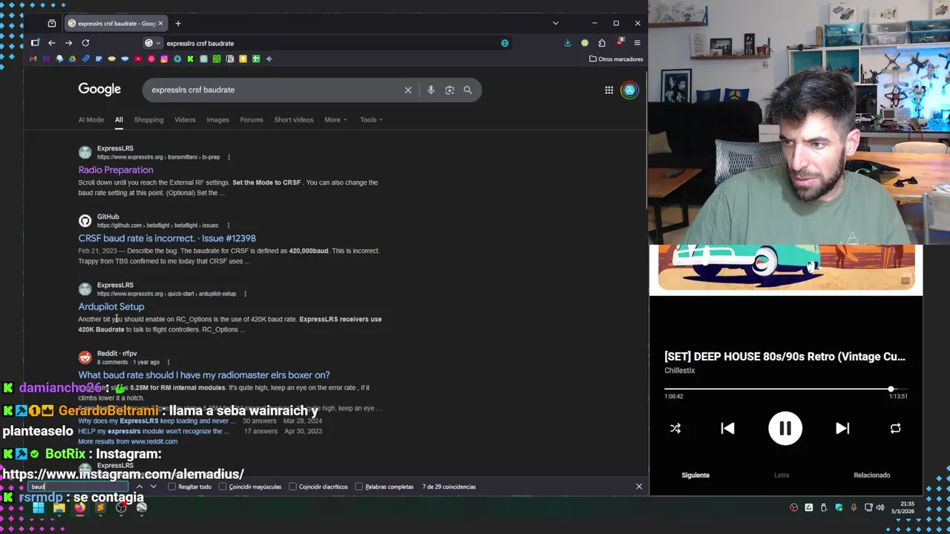Open options for the GitHub issue result
This screenshot has width=950, height=534.
228,225
